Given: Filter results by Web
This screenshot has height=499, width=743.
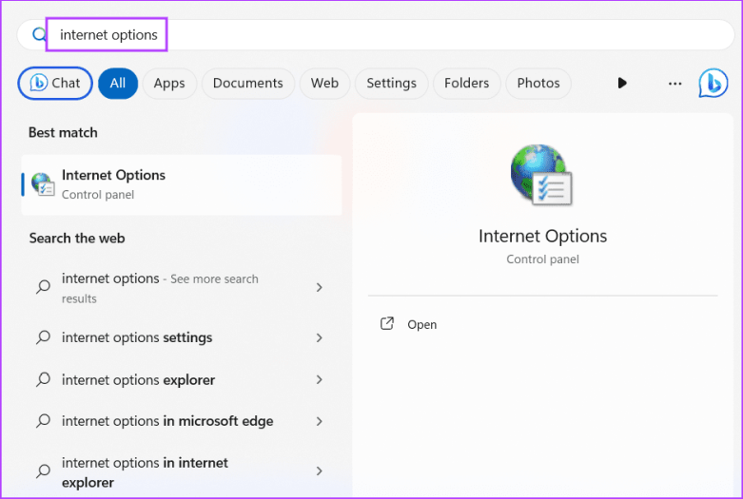Looking at the screenshot, I should (x=324, y=83).
